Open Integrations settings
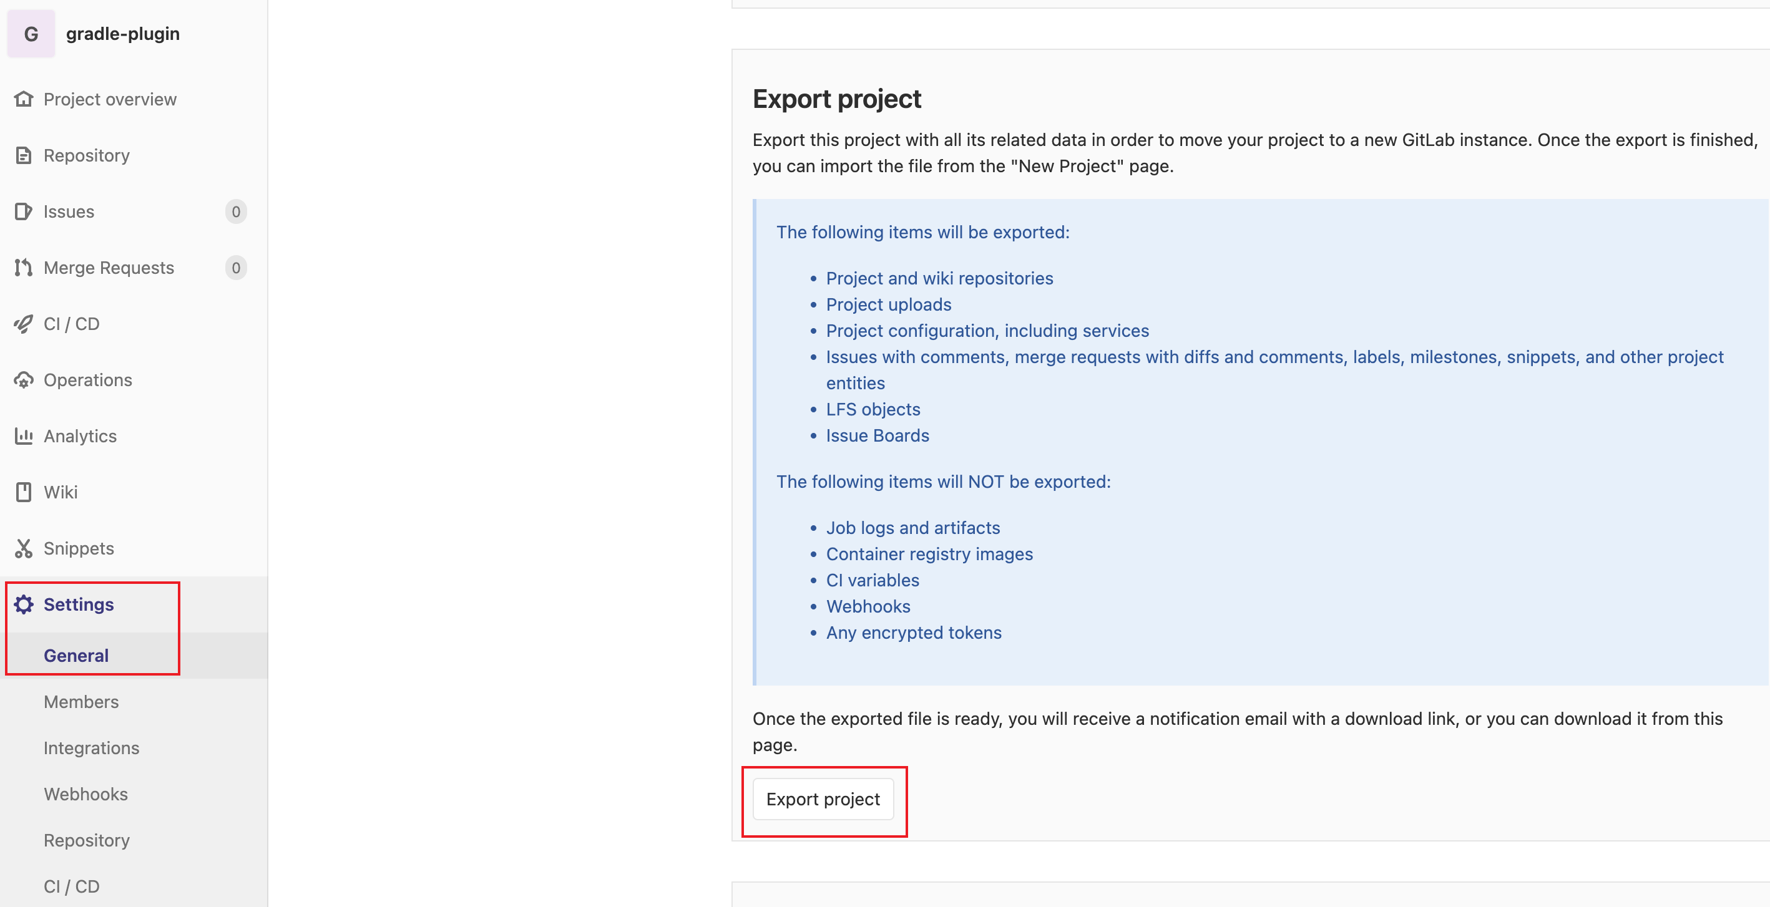Image resolution: width=1770 pixels, height=907 pixels. tap(91, 748)
